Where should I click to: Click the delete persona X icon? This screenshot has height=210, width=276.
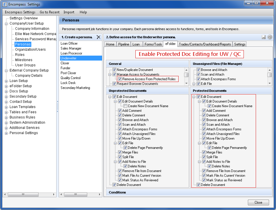point(98,37)
